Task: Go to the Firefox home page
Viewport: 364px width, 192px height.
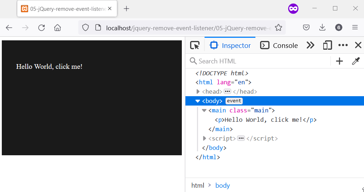Action: (x=57, y=28)
